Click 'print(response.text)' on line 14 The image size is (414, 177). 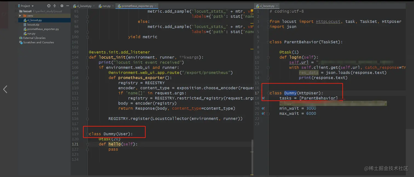(323, 78)
